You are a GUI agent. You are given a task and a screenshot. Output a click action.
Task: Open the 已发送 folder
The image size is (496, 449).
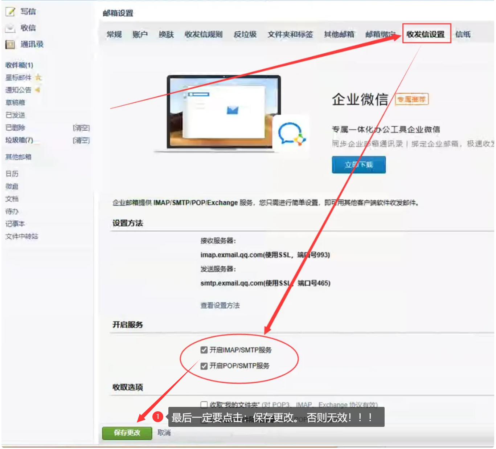(x=15, y=115)
